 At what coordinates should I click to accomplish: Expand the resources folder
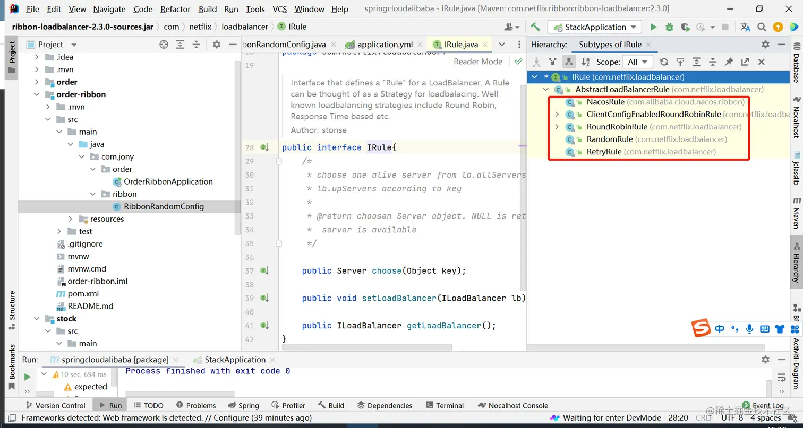click(x=70, y=219)
